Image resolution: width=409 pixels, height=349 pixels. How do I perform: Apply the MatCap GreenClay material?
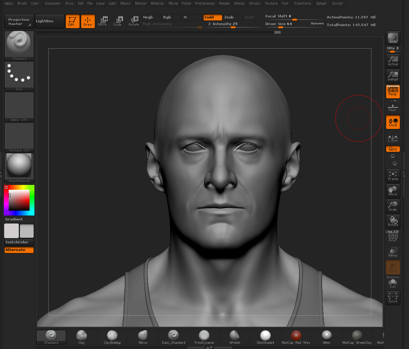(x=357, y=337)
